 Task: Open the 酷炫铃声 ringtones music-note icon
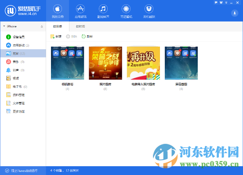(103, 9)
